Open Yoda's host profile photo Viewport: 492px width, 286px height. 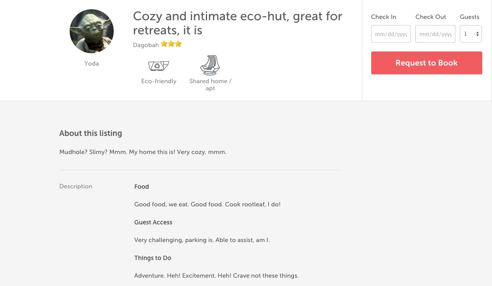pos(92,31)
